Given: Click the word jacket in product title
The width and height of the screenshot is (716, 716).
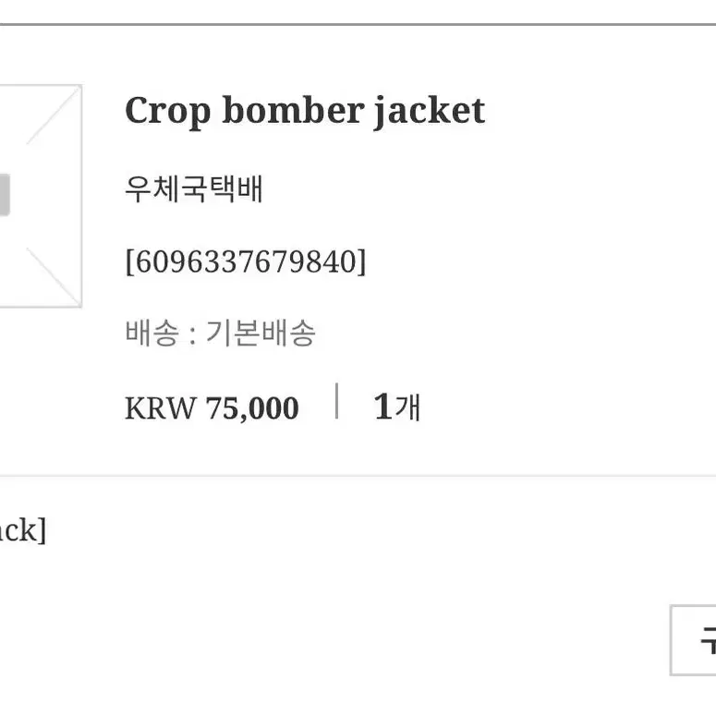Looking at the screenshot, I should pyautogui.click(x=430, y=113).
